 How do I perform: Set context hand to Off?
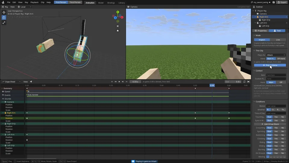(x=281, y=82)
